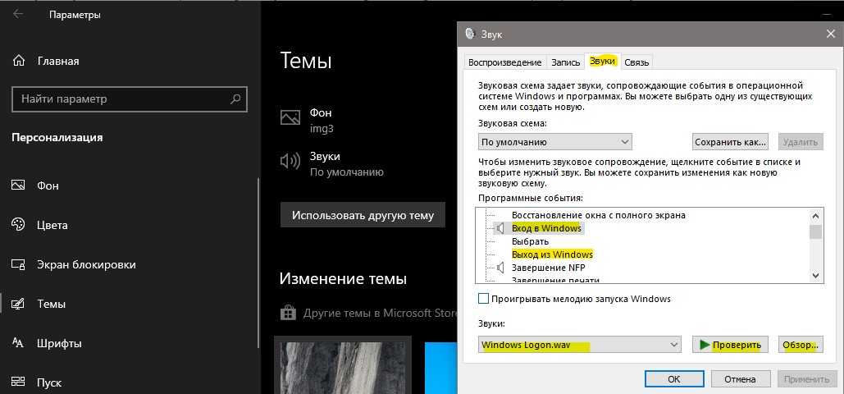Select the Выход из Windows event
Screen dimensions: 844x394
pyautogui.click(x=552, y=254)
